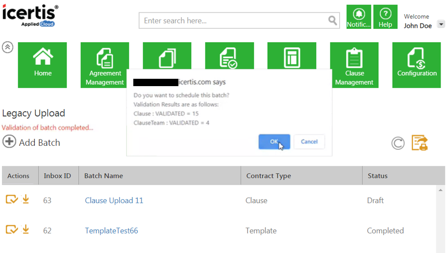This screenshot has height=253, width=446.
Task: Click the icertis logo
Action: click(30, 16)
